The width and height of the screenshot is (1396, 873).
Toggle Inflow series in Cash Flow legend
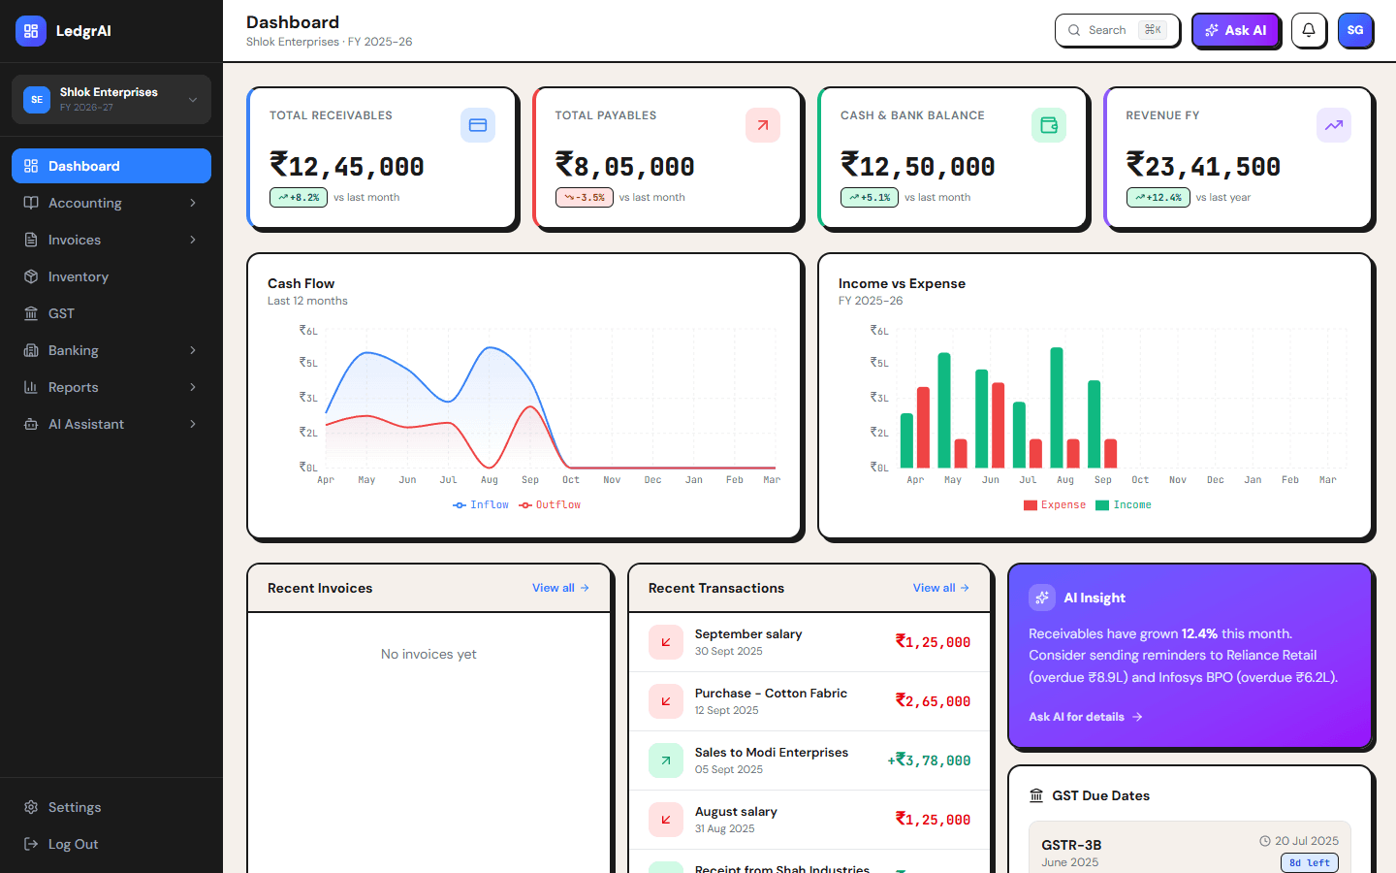481,504
